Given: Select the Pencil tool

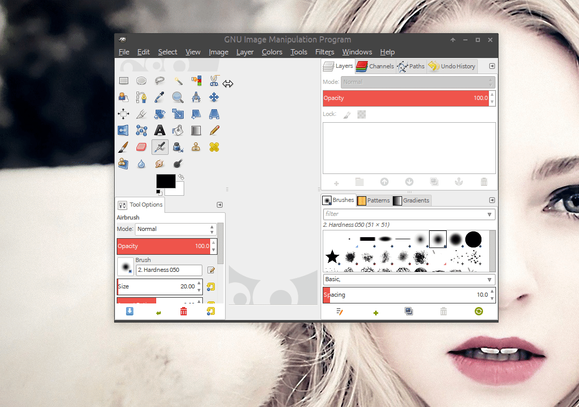Looking at the screenshot, I should pos(214,130).
